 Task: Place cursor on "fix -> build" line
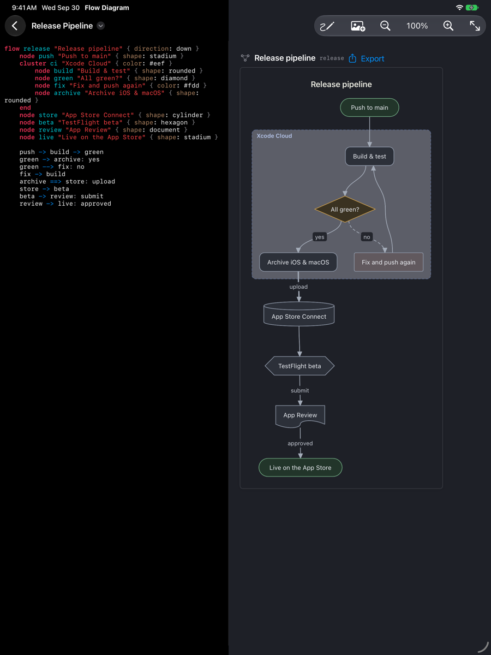(x=43, y=174)
